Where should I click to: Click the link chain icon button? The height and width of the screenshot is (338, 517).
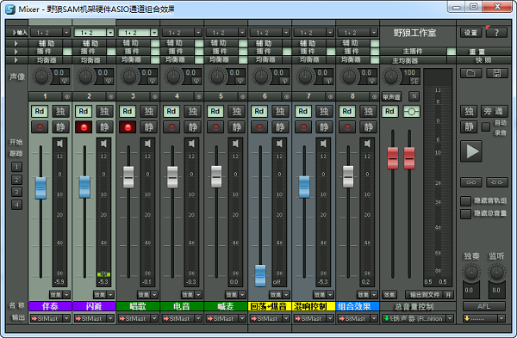[x=470, y=182]
